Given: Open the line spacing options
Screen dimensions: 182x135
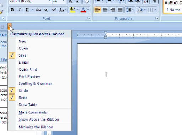Looking at the screenshot, I should point(130,10).
